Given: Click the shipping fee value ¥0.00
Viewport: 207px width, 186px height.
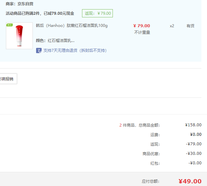Looking at the screenshot, I should 196,134.
